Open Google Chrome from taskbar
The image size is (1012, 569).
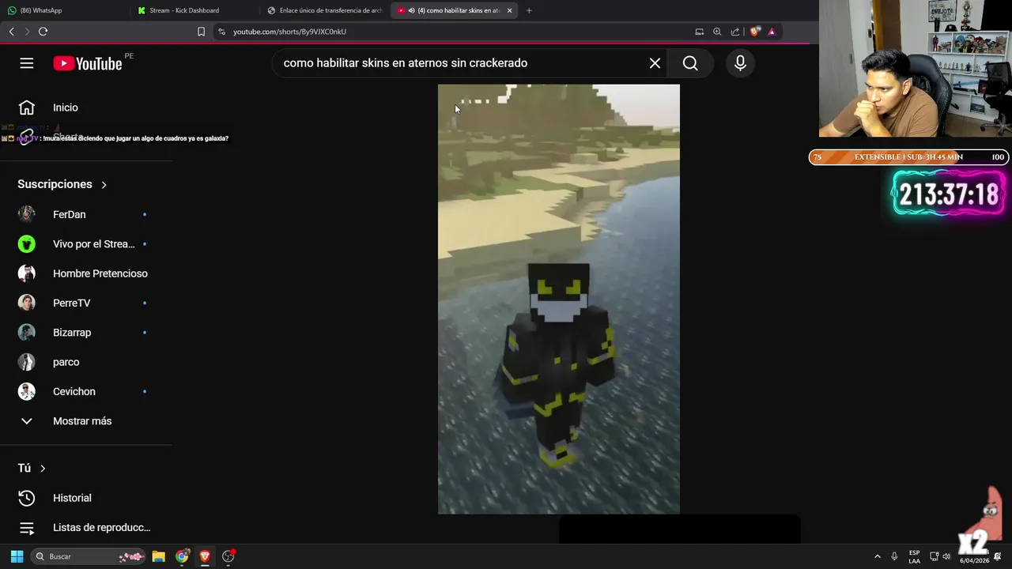click(x=183, y=556)
